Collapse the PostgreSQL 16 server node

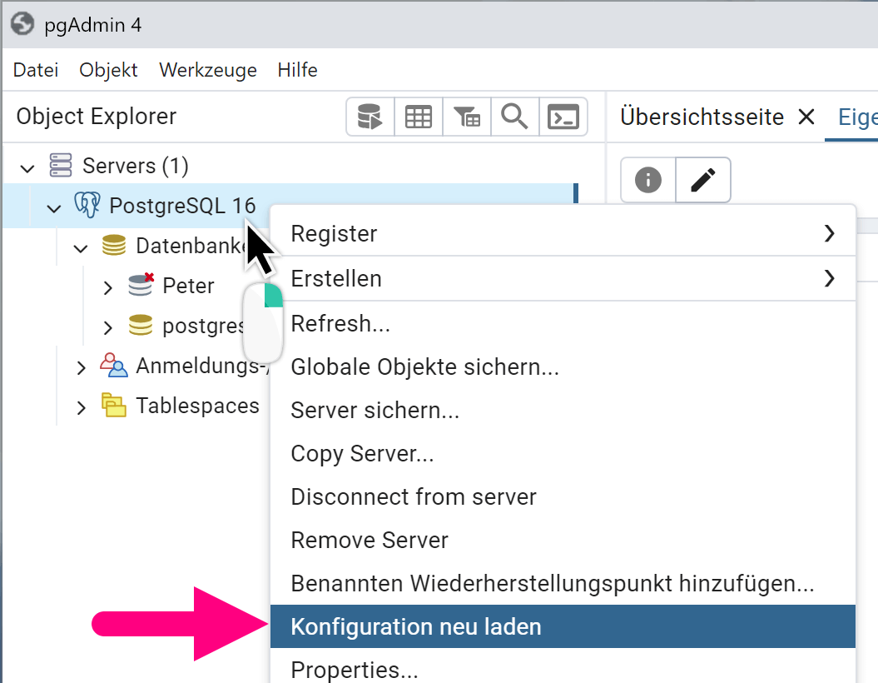54,207
